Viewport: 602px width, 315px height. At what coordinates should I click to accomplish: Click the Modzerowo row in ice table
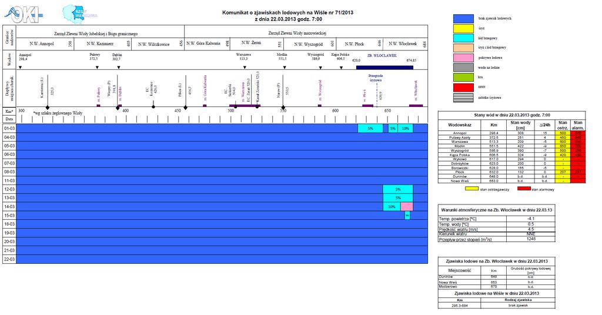tap(496, 287)
